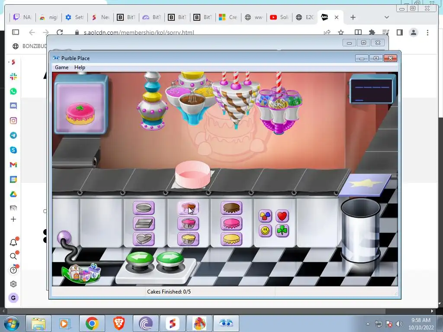Viewport: 443px width, 332px height.
Task: Open Instagram from the browser sidebar
Action: point(13,121)
